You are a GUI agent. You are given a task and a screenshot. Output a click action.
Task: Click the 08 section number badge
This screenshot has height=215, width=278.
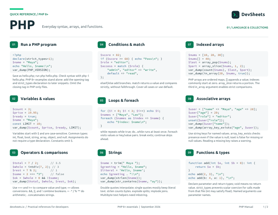[189, 99]
